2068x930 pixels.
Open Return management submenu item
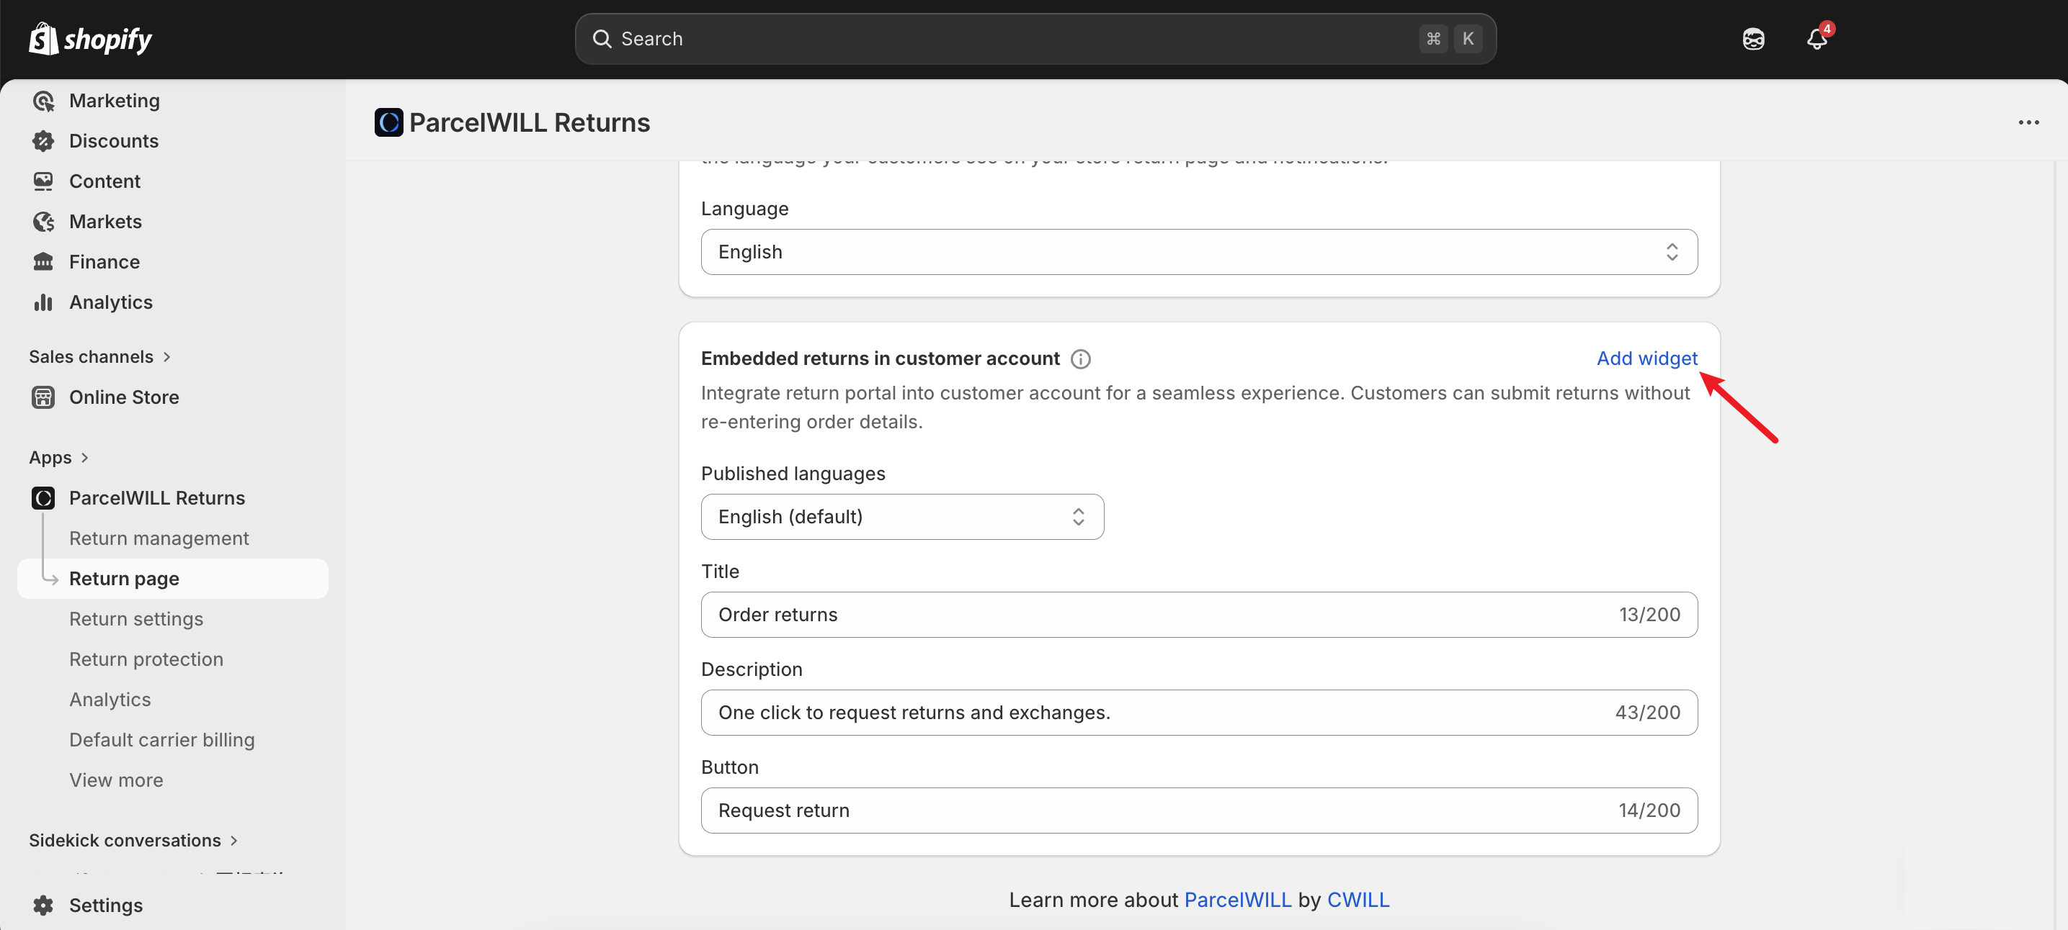pyautogui.click(x=158, y=538)
